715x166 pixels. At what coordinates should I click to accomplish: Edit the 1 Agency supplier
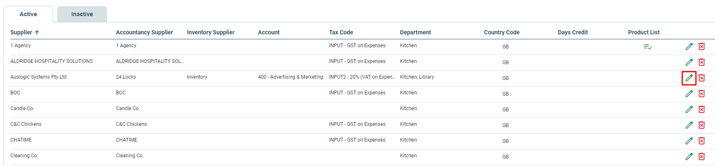(689, 46)
